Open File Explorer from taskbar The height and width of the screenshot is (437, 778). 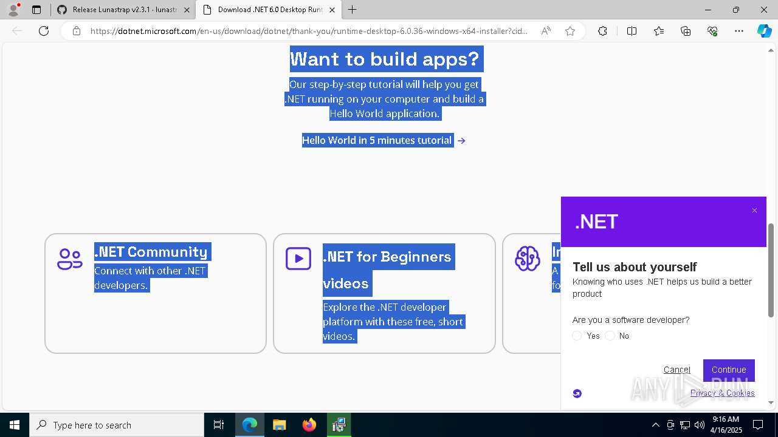(280, 425)
